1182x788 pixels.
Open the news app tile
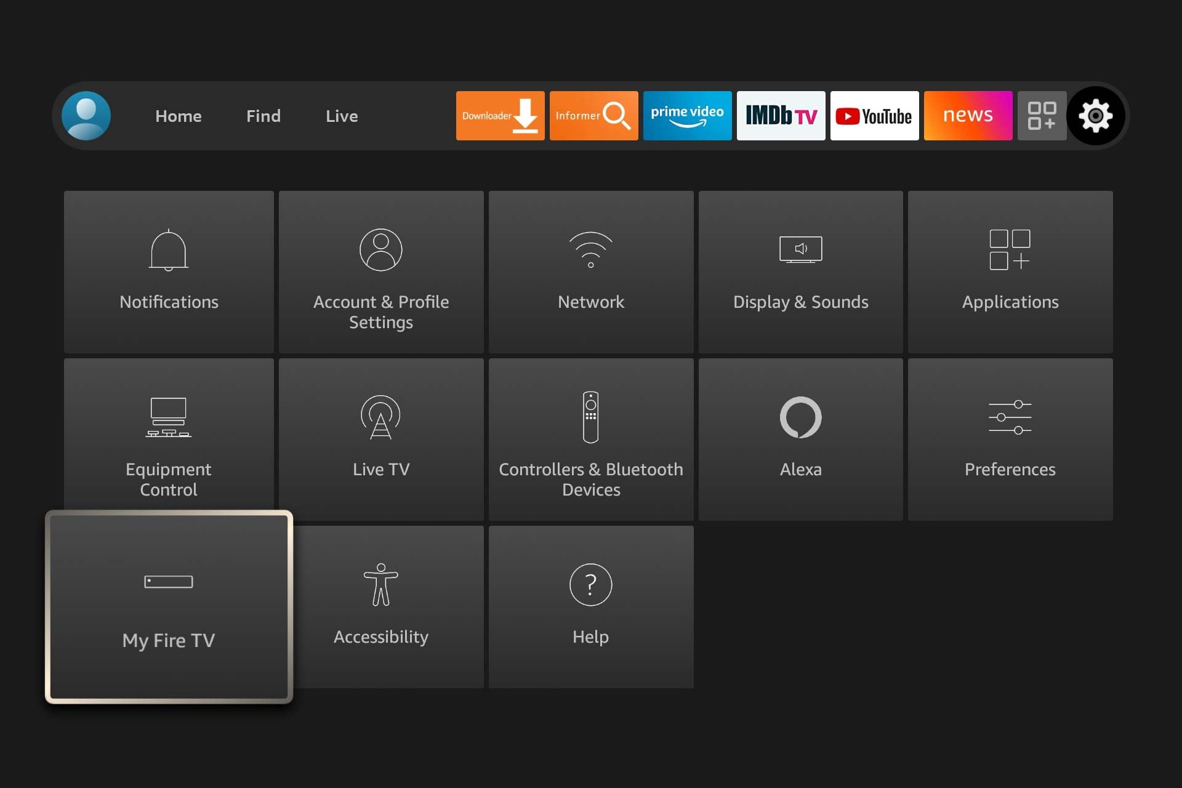968,116
